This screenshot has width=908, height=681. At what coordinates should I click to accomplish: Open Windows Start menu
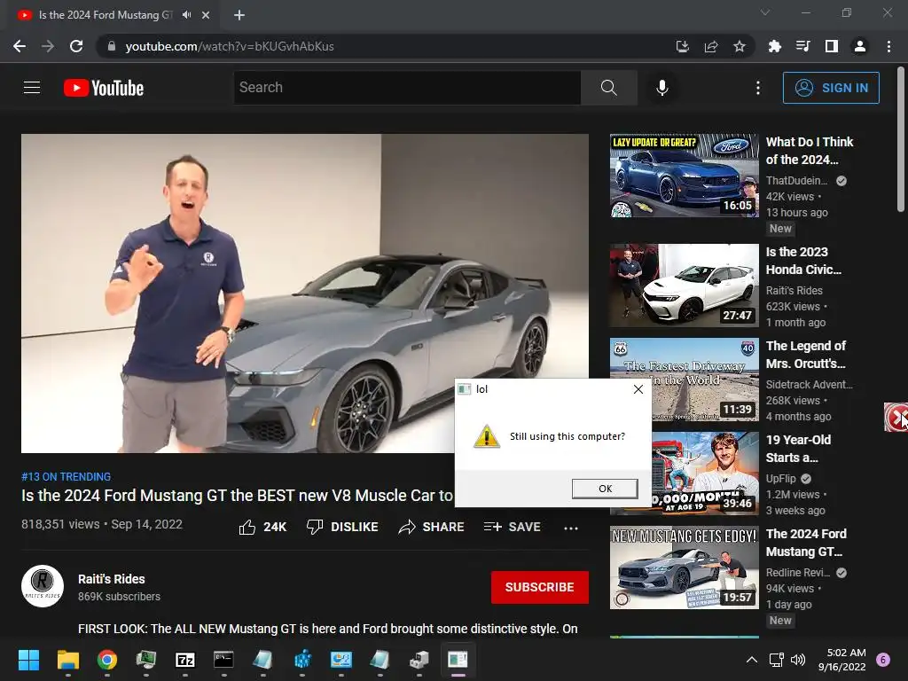tap(28, 660)
